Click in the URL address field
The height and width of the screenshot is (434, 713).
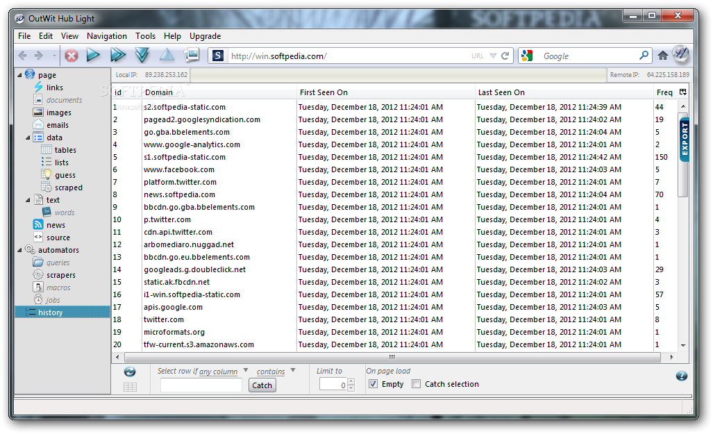[348, 56]
